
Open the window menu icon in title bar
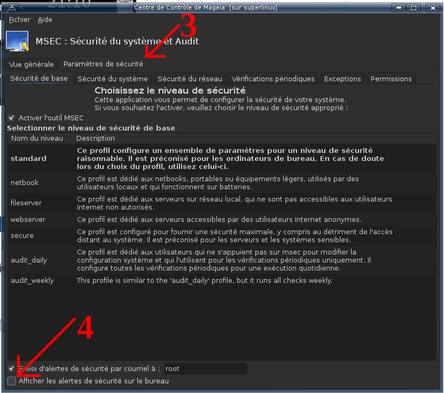coord(11,7)
